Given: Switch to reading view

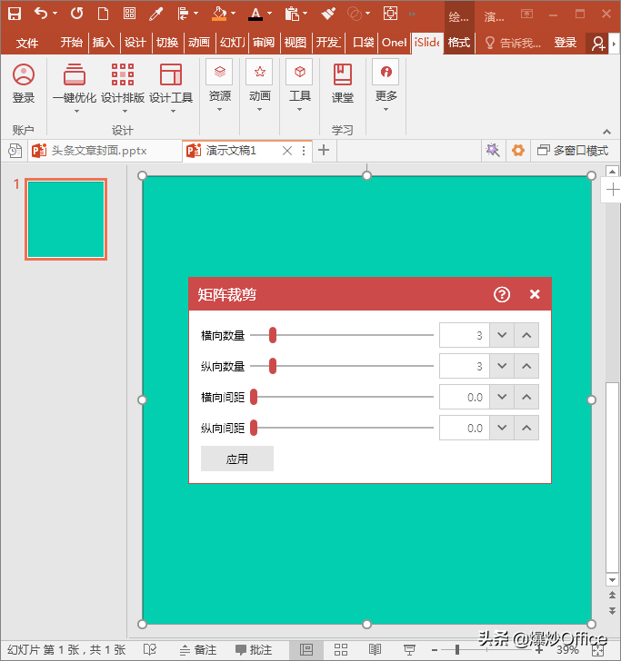Looking at the screenshot, I should 375,649.
